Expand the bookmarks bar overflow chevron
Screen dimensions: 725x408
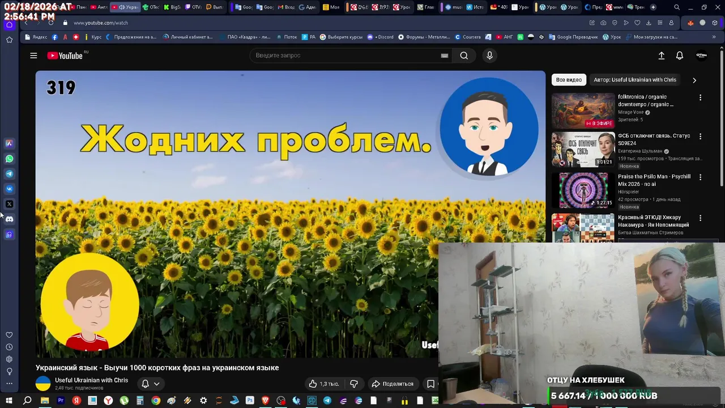714,37
